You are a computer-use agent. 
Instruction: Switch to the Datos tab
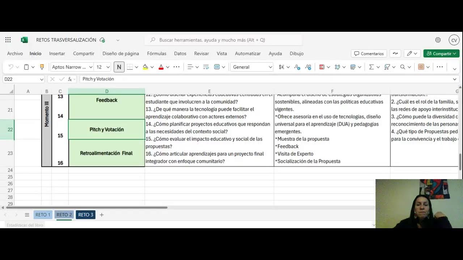[180, 53]
